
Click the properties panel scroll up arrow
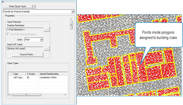(x=71, y=19)
